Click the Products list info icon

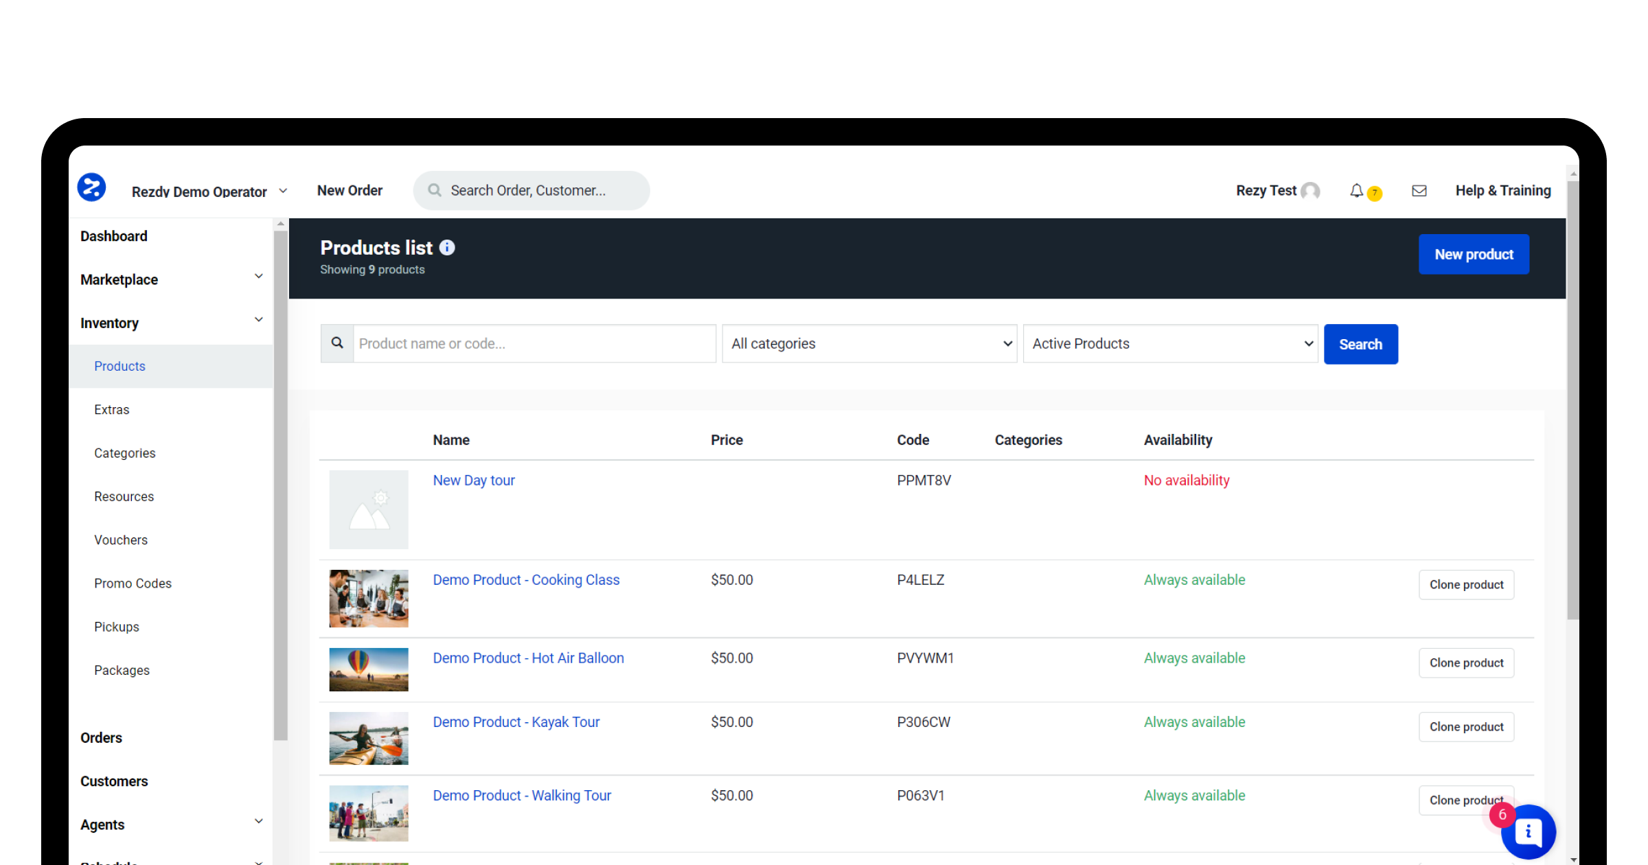click(447, 248)
